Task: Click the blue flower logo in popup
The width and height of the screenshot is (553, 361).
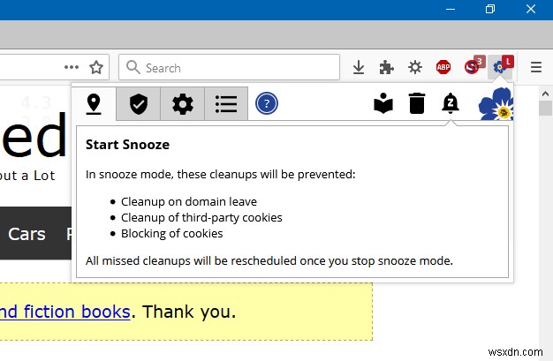Action: point(496,104)
